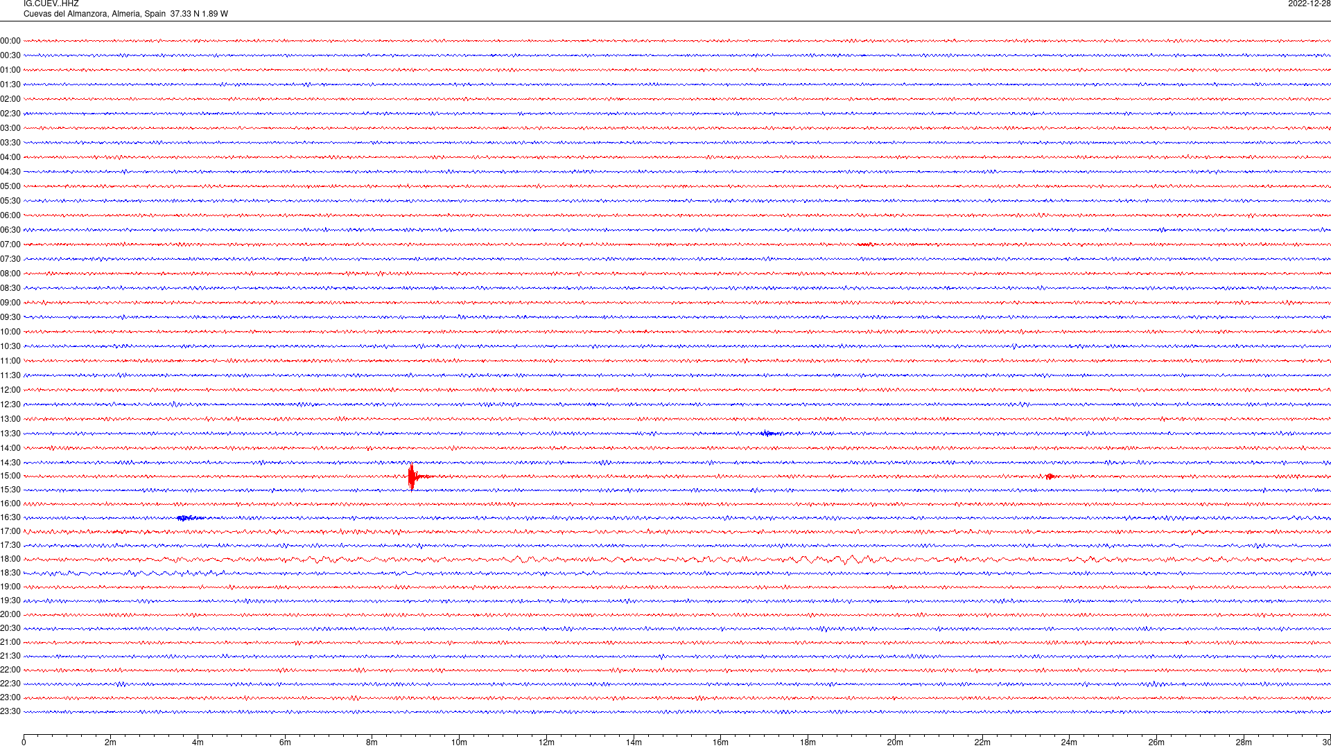Screen dimensions: 1331x748
Task: Select the 04:00 time label
Action: pyautogui.click(x=10, y=157)
